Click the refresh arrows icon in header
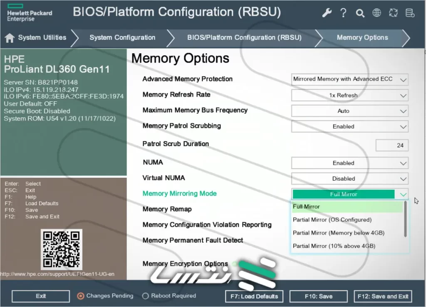This screenshot has height=307, width=426. point(393,13)
